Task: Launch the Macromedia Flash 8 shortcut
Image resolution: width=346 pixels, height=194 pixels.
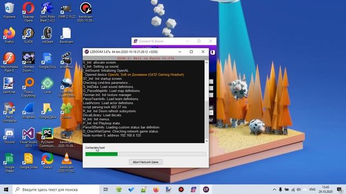Action: [9, 63]
